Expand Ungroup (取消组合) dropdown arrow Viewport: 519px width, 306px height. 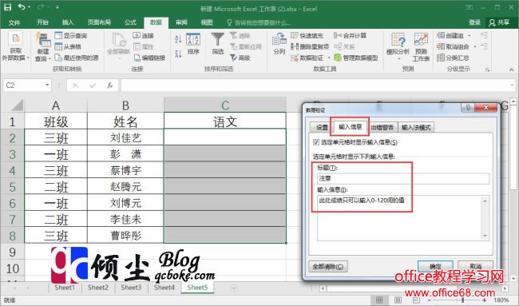point(475,46)
